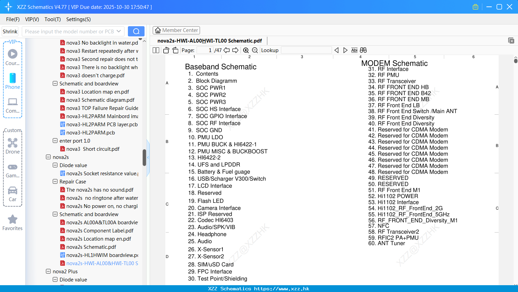Select the Computer category
This screenshot has width=518, height=292.
[13, 105]
